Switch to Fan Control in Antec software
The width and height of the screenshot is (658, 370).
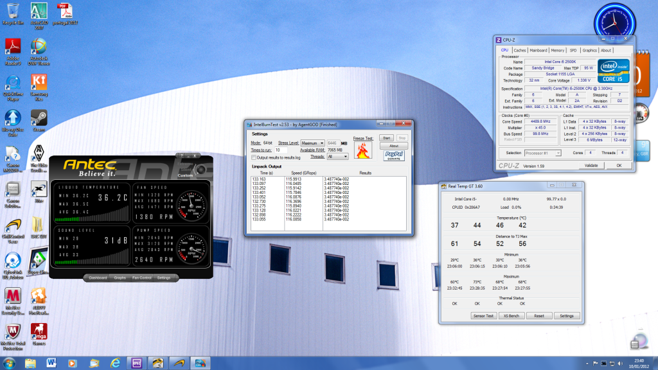tap(142, 277)
